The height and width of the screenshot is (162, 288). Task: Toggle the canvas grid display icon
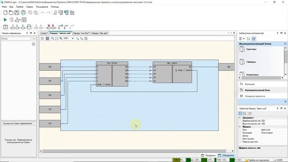47,38
